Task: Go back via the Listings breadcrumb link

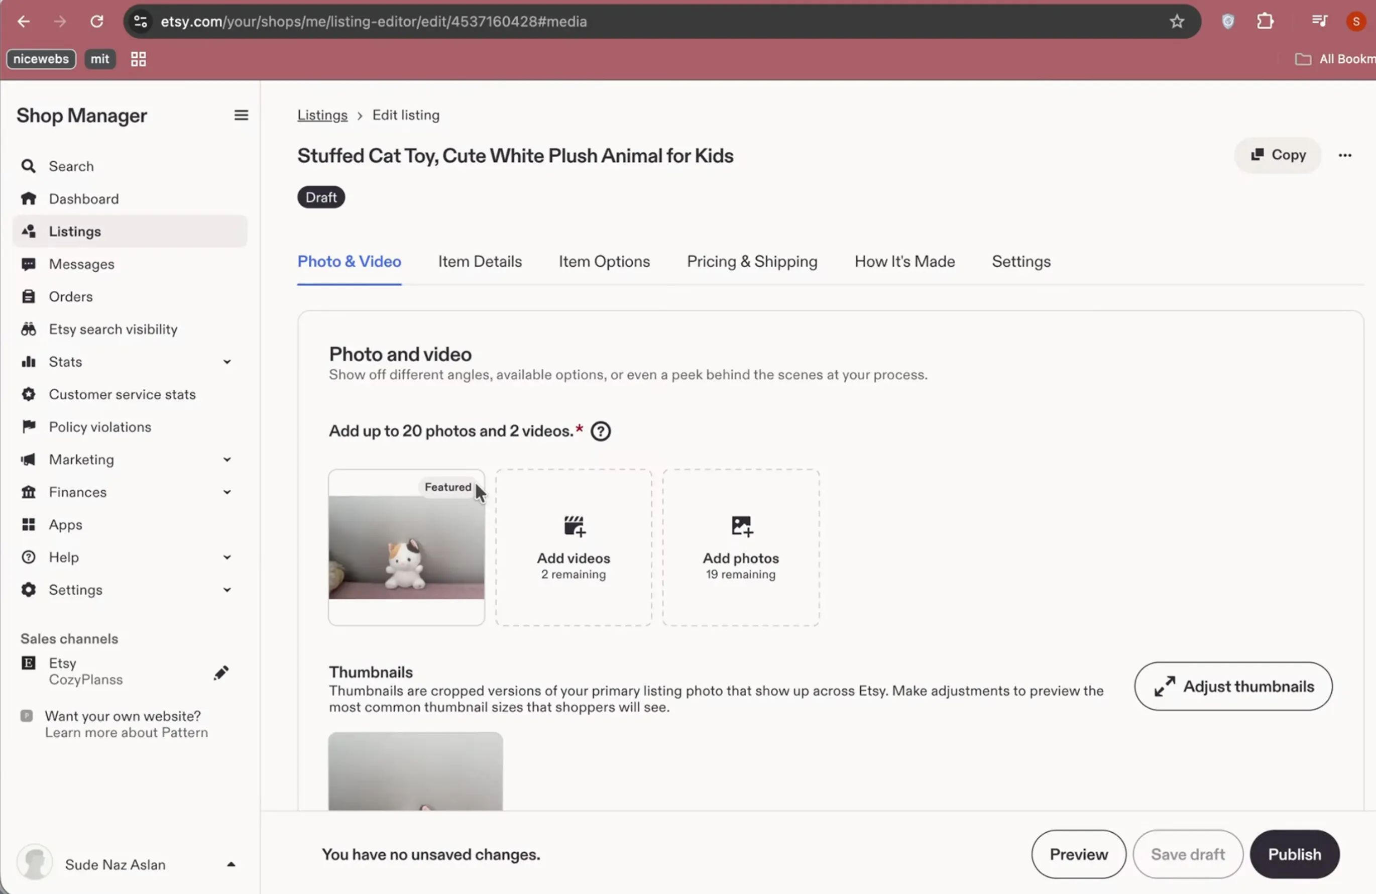Action: [x=322, y=115]
